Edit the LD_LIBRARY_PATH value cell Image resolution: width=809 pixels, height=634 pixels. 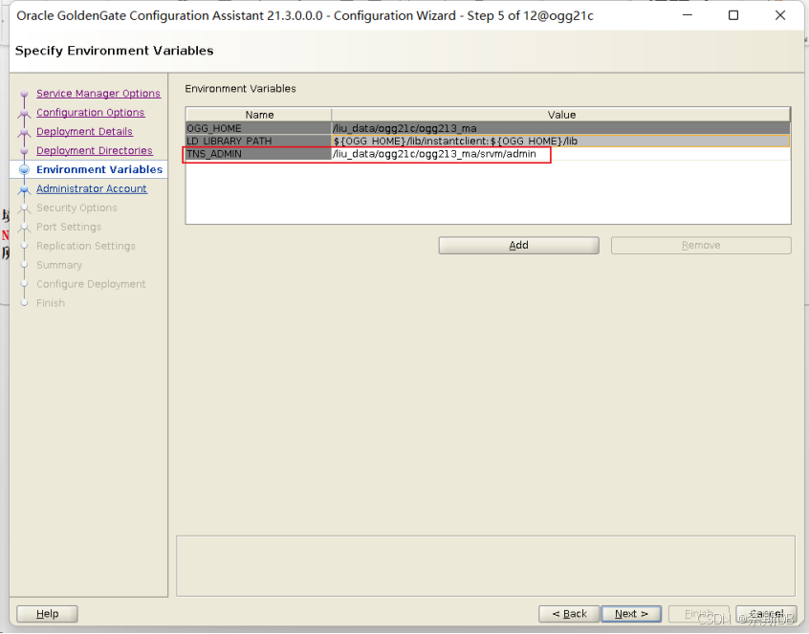click(x=560, y=141)
